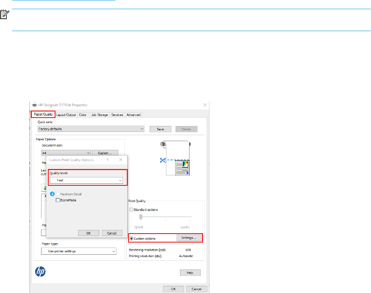This screenshot has width=371, height=293.
Task: Click the Help button
Action: pyautogui.click(x=190, y=273)
